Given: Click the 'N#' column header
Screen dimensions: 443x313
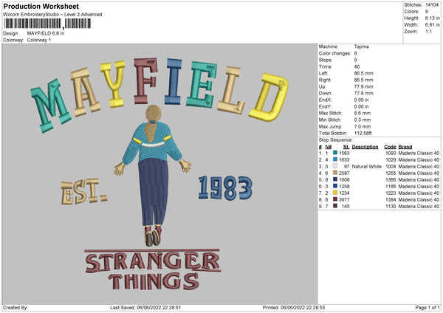Looking at the screenshot, I should (329, 147).
